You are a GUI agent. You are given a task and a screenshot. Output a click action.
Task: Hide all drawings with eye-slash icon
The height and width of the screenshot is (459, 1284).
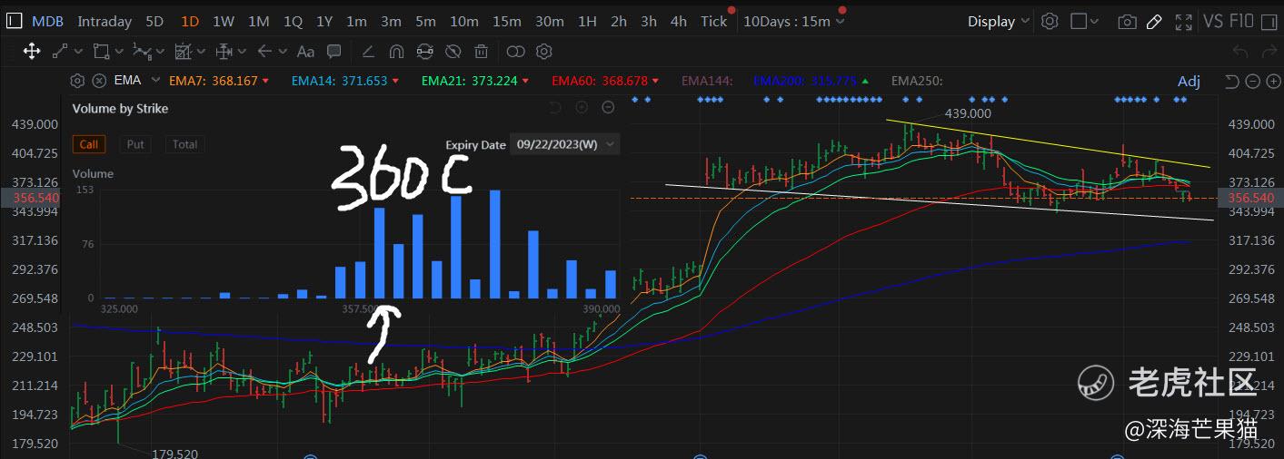[x=453, y=52]
